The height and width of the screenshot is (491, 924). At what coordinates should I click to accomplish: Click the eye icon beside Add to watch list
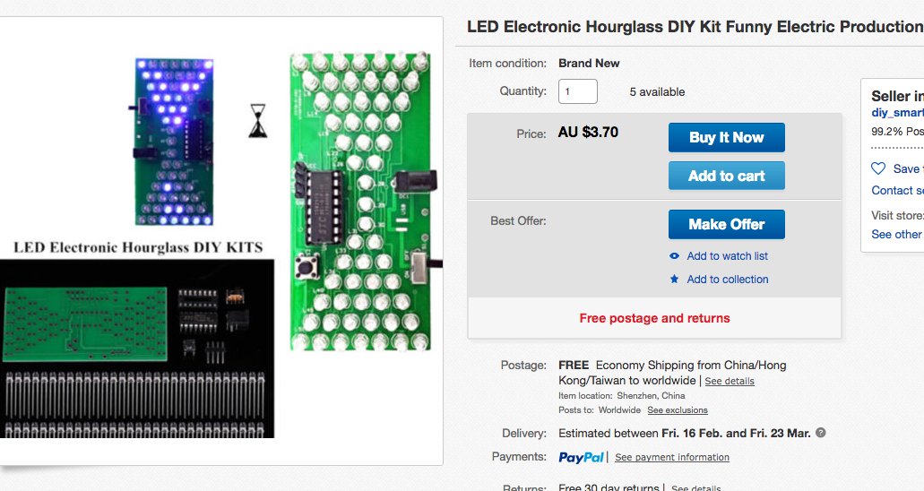pos(675,256)
